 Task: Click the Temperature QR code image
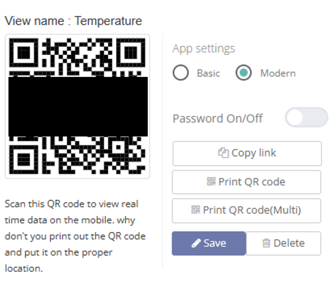pyautogui.click(x=77, y=106)
